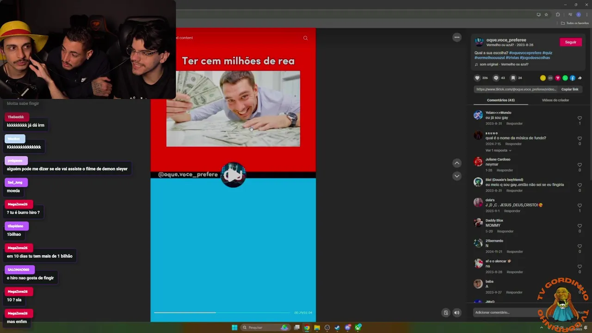Image resolution: width=592 pixels, height=333 pixels.
Task: Open Xbox app from the taskbar
Action: [x=358, y=327]
